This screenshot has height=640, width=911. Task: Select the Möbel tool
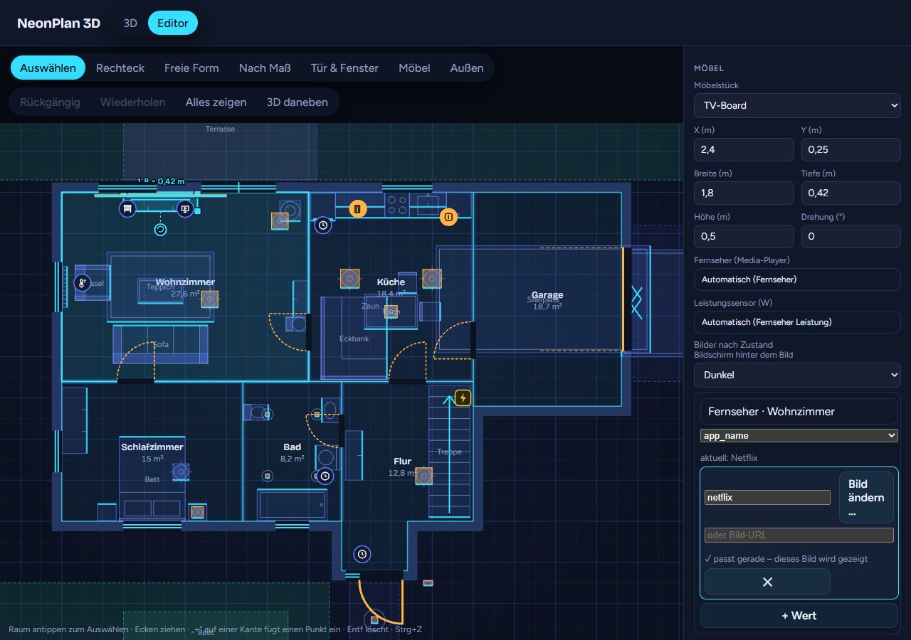pyautogui.click(x=414, y=68)
